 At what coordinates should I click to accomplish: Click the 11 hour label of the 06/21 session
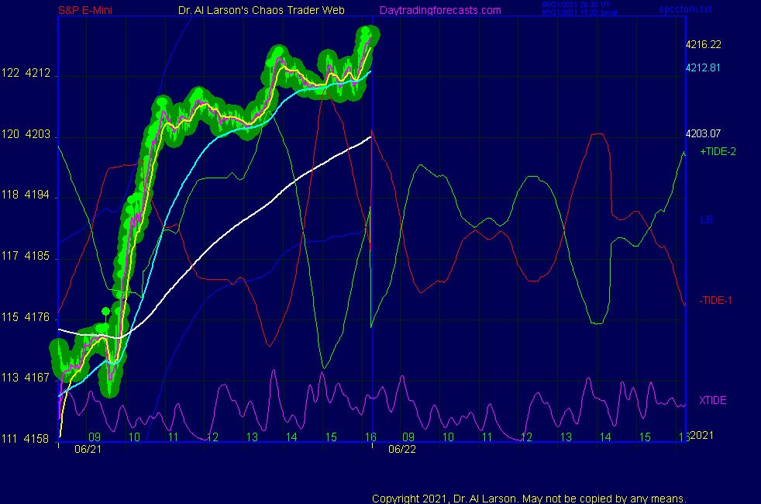click(174, 437)
